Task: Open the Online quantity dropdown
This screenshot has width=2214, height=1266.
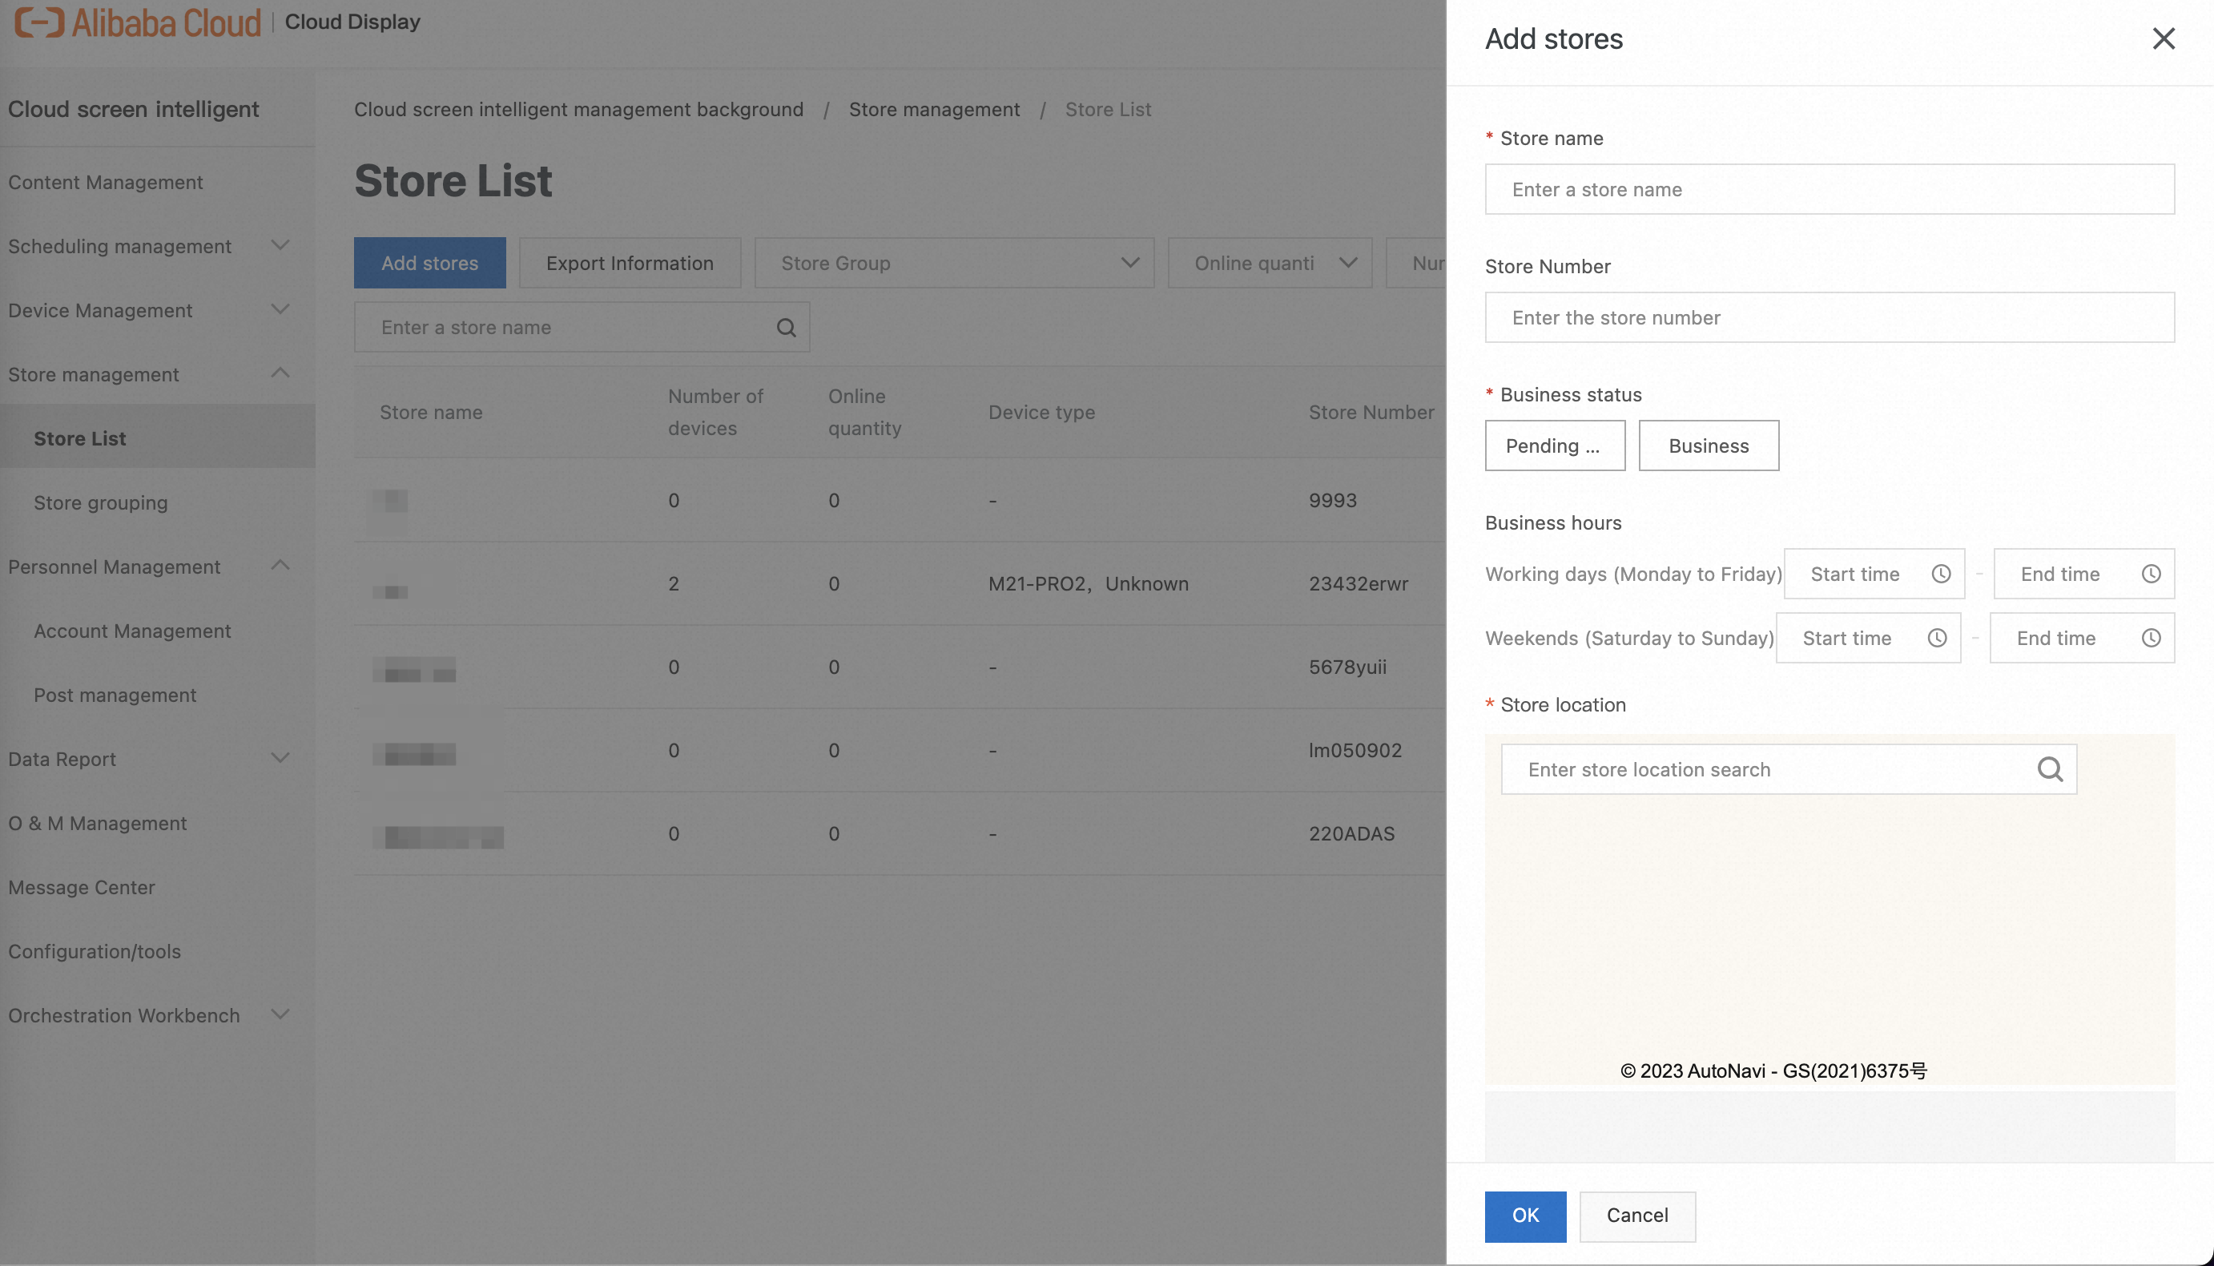Action: click(x=1269, y=263)
